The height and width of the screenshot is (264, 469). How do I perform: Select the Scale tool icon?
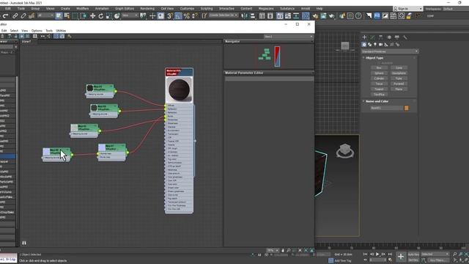[x=109, y=16]
